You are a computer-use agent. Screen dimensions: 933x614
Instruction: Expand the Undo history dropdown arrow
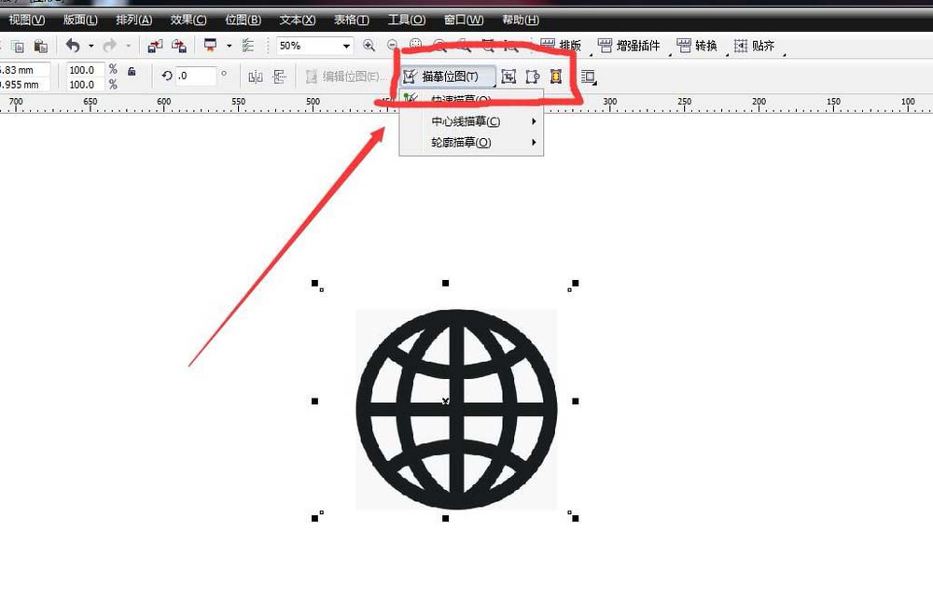[x=91, y=46]
